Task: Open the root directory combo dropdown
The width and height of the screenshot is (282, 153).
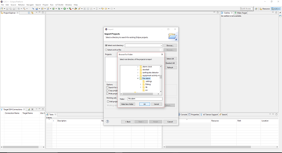Action: point(161,46)
